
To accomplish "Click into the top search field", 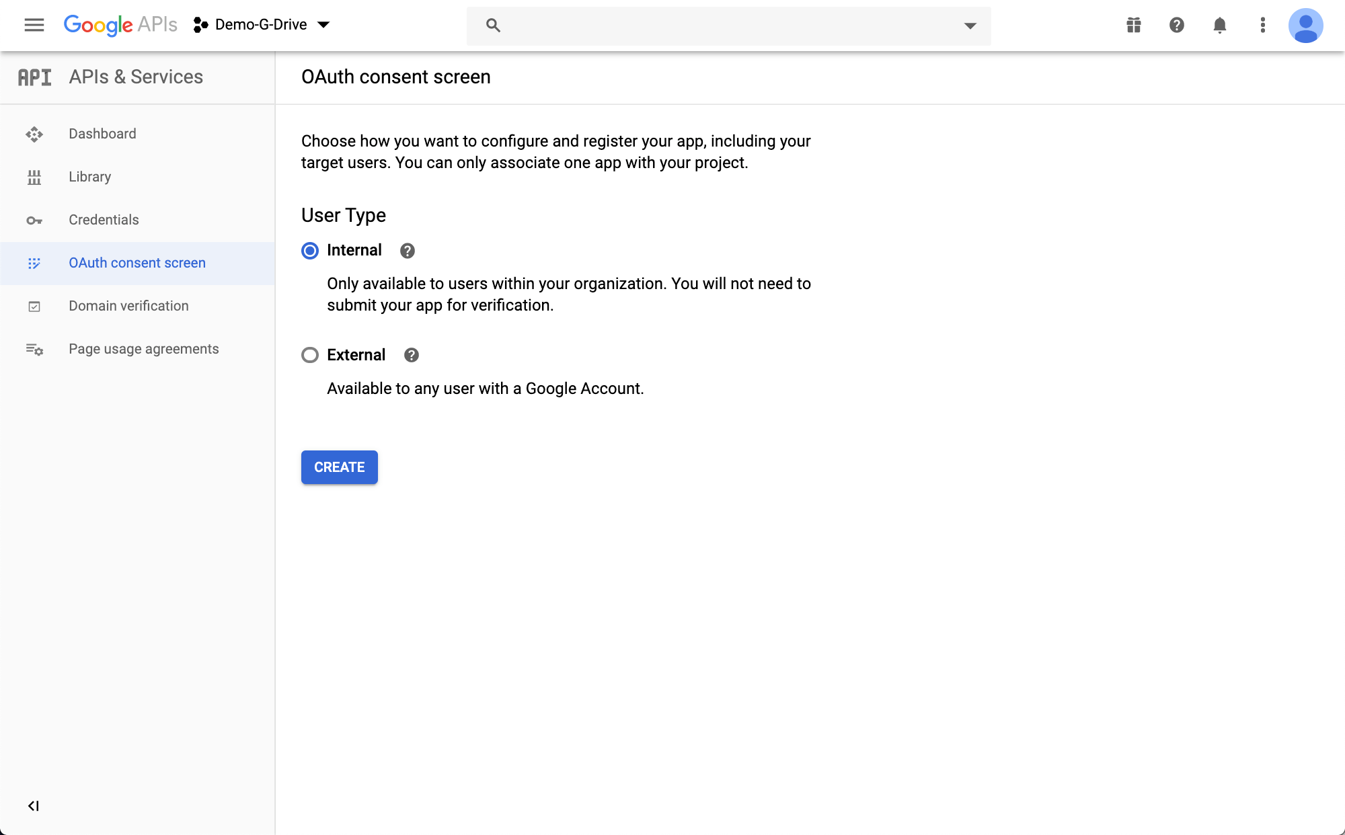I will (x=726, y=26).
